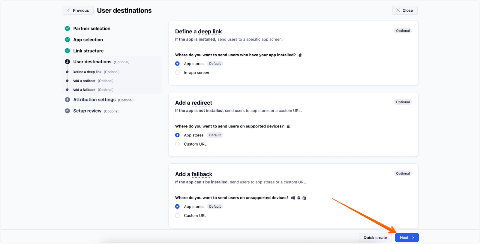Viewport: 480px width, 244px height.
Task: Click the Apple icon in the deep link question
Action: [x=300, y=55]
